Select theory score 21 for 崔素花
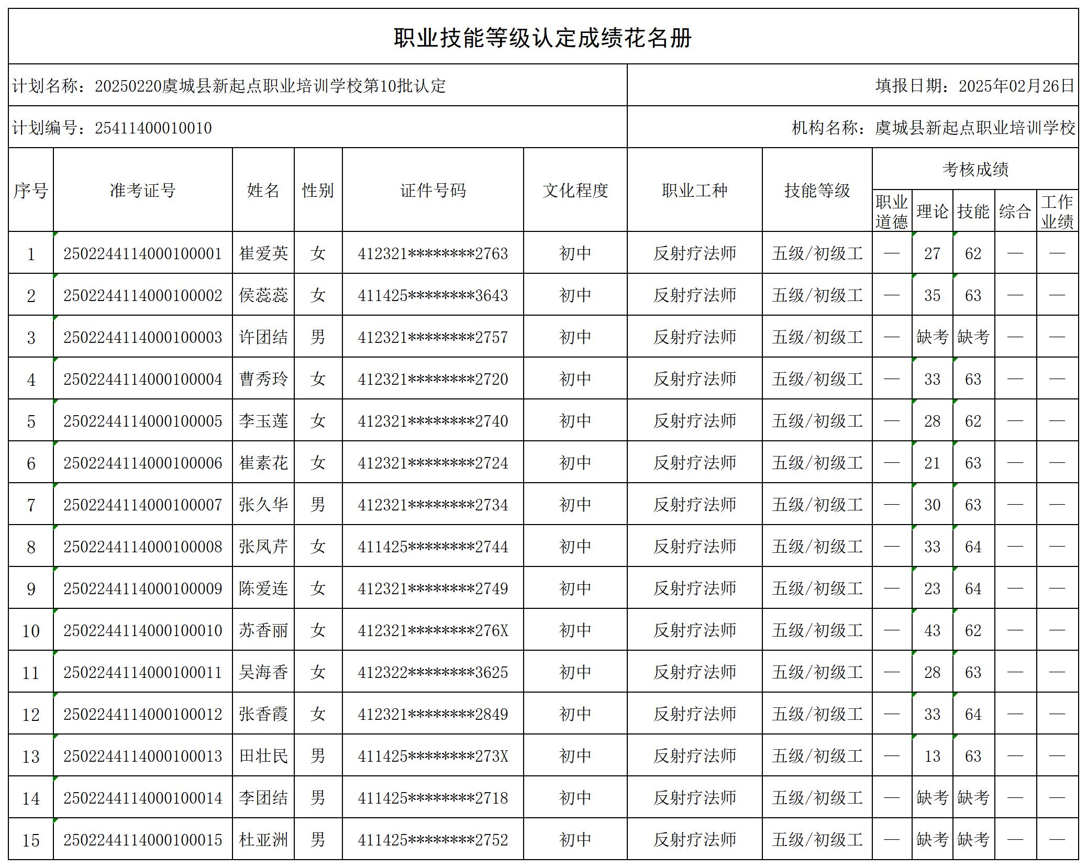 point(933,463)
